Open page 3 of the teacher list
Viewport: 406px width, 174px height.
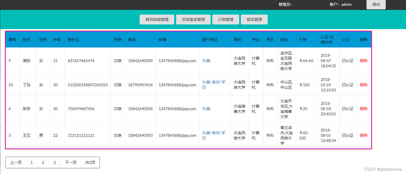click(x=55, y=162)
